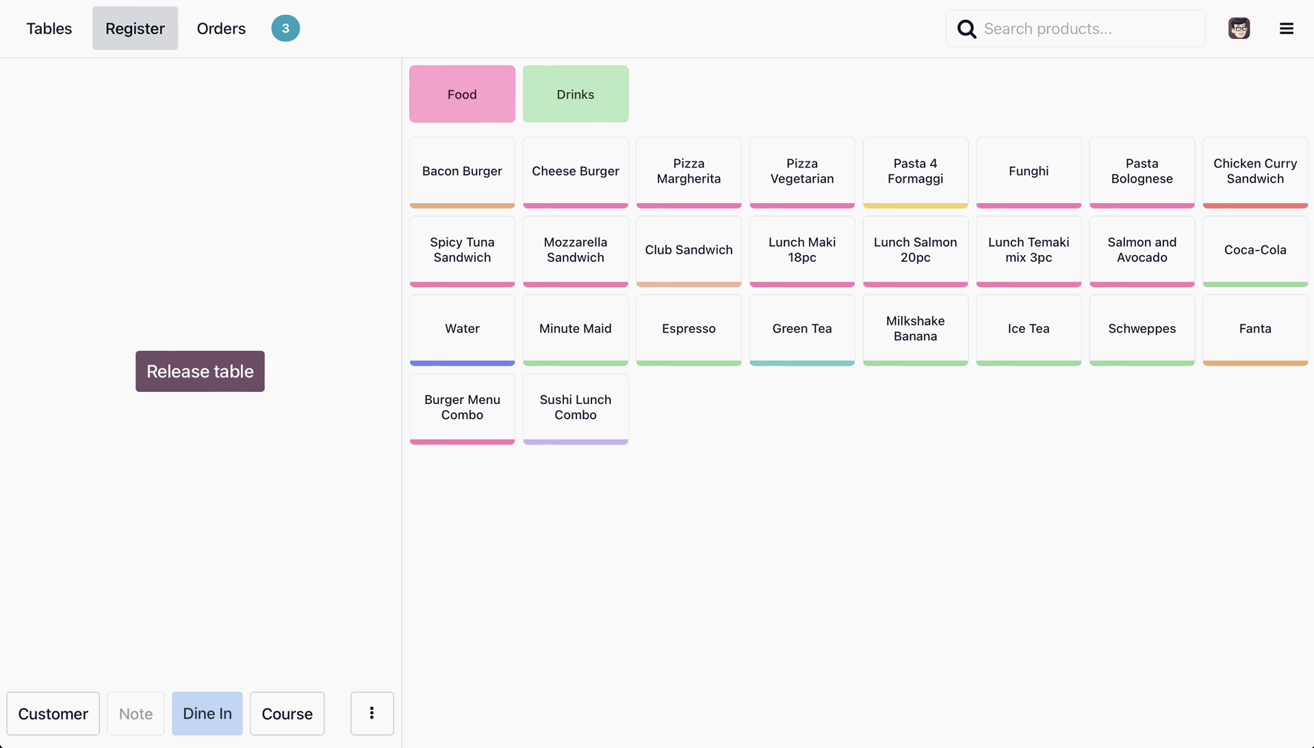Click the Customer button
The image size is (1314, 748).
click(53, 713)
